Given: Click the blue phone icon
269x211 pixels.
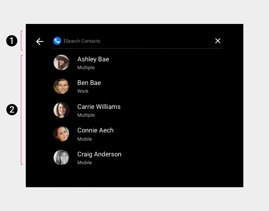Looking at the screenshot, I should [57, 41].
